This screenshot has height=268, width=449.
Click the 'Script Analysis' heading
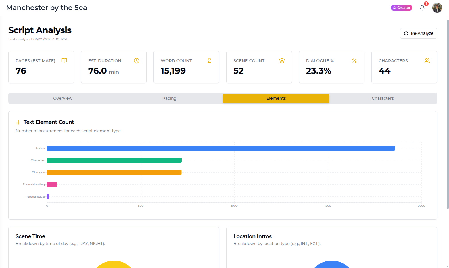pos(40,30)
